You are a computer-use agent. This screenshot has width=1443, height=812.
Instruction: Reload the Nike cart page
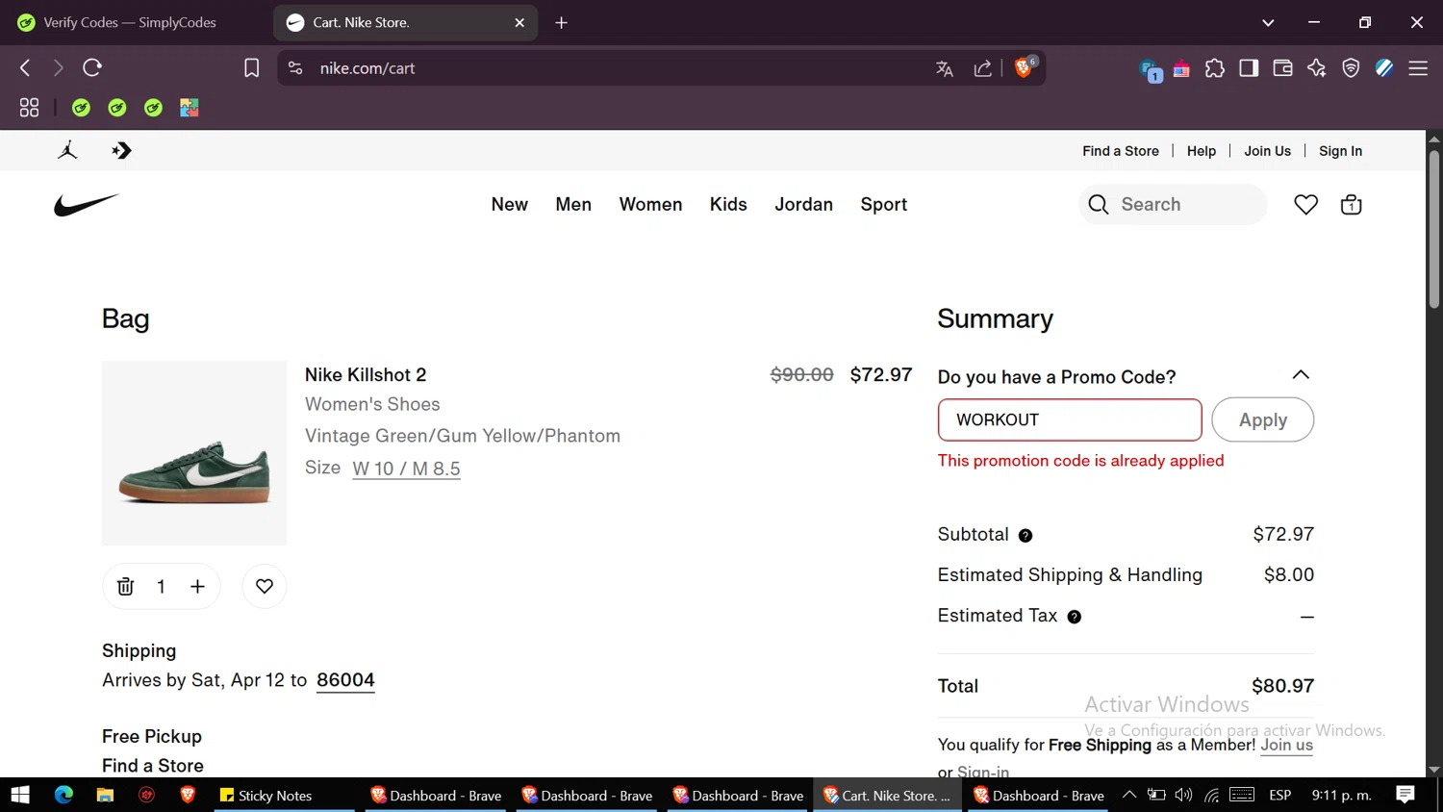(x=92, y=68)
